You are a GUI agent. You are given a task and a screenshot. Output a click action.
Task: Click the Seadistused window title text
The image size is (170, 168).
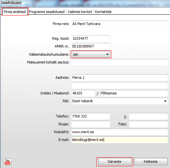[11, 3]
